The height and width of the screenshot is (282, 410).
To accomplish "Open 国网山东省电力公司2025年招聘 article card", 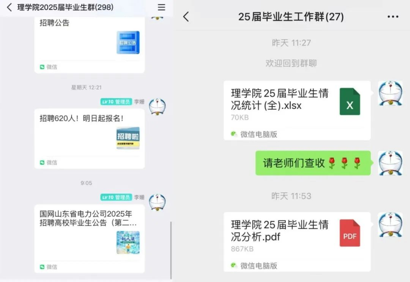I will (90, 239).
